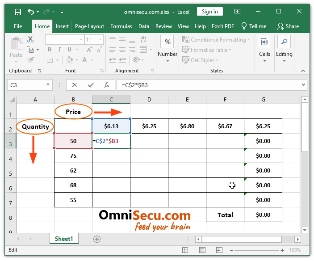Open the File menu tab
This screenshot has height=261, width=314.
(x=18, y=26)
